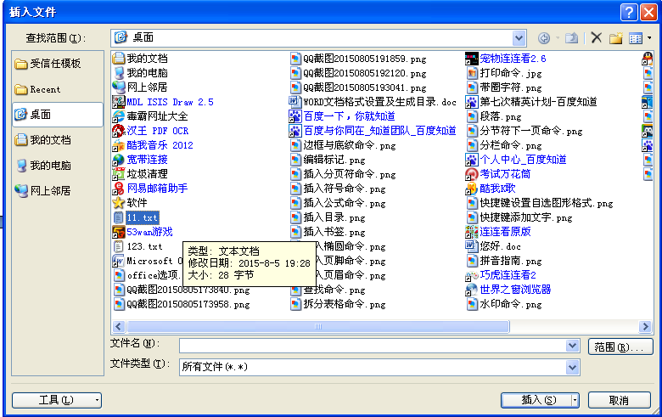Image resolution: width=662 pixels, height=417 pixels.
Task: Select 打印命令.jpg
Action: pyautogui.click(x=504, y=73)
